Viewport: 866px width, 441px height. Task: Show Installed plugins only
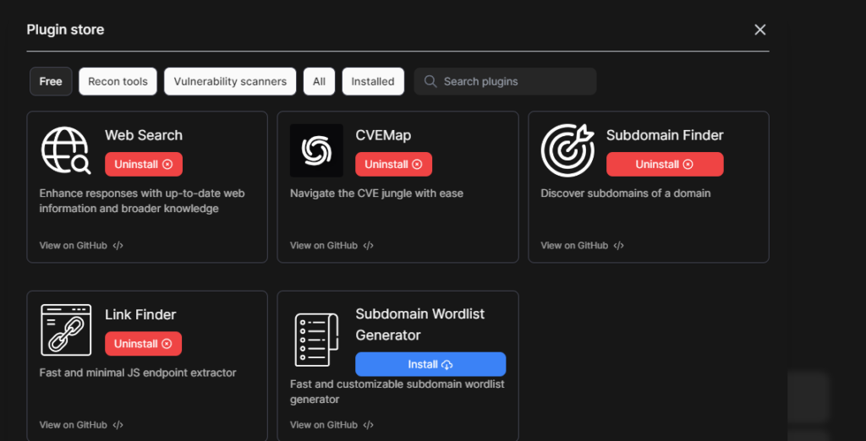tap(373, 81)
